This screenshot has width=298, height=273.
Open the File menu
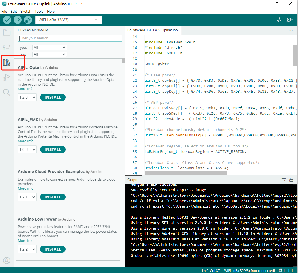click(4, 12)
